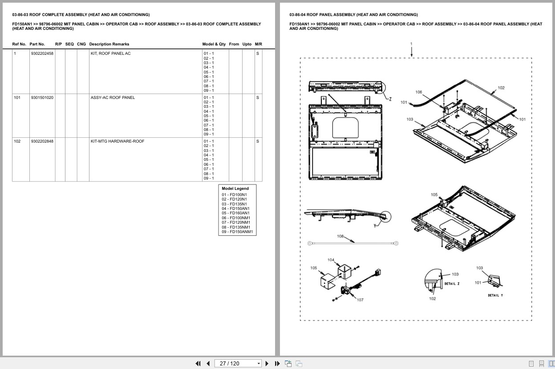Click the go-forward view icon
The height and width of the screenshot is (369, 555).
click(x=299, y=363)
